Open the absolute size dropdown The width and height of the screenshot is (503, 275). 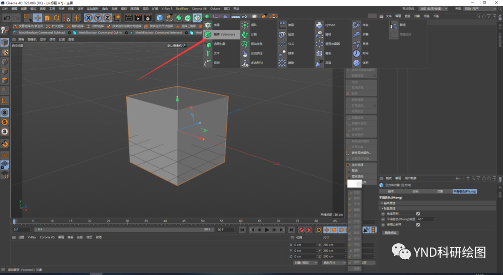click(x=334, y=263)
